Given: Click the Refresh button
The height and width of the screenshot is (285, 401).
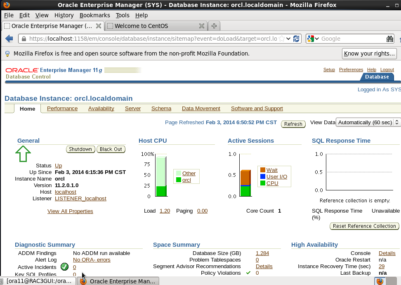Looking at the screenshot, I should [293, 124].
